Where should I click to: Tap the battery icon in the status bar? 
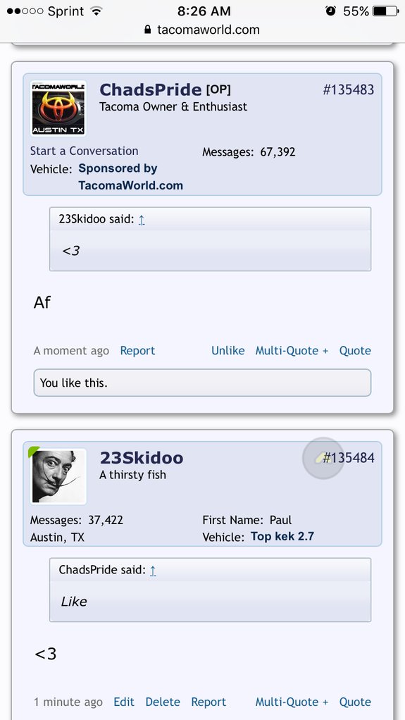pos(386,11)
